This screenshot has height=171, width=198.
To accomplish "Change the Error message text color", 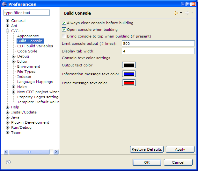I will (129, 83).
